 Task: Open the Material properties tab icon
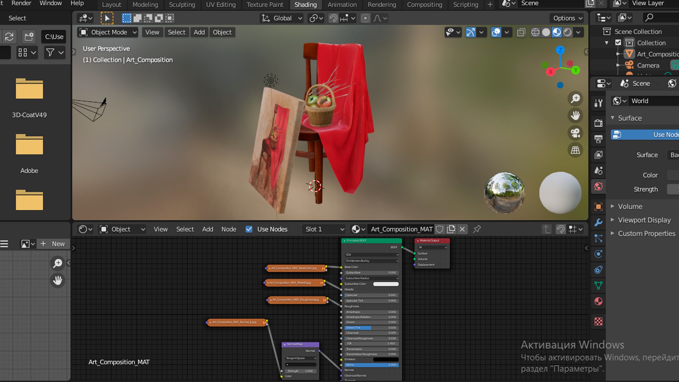[x=598, y=301]
